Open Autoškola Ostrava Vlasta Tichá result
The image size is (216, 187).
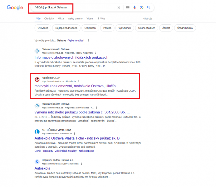(77, 138)
